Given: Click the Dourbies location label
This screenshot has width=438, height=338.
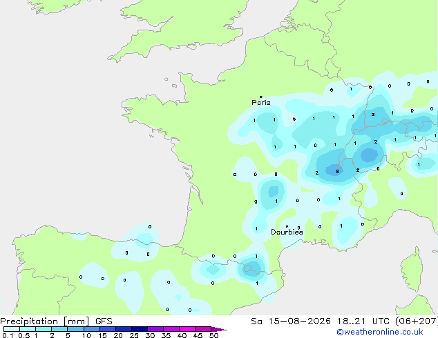Looking at the screenshot, I should click(x=287, y=232).
